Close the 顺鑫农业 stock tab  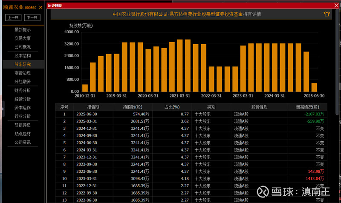point(40,8)
